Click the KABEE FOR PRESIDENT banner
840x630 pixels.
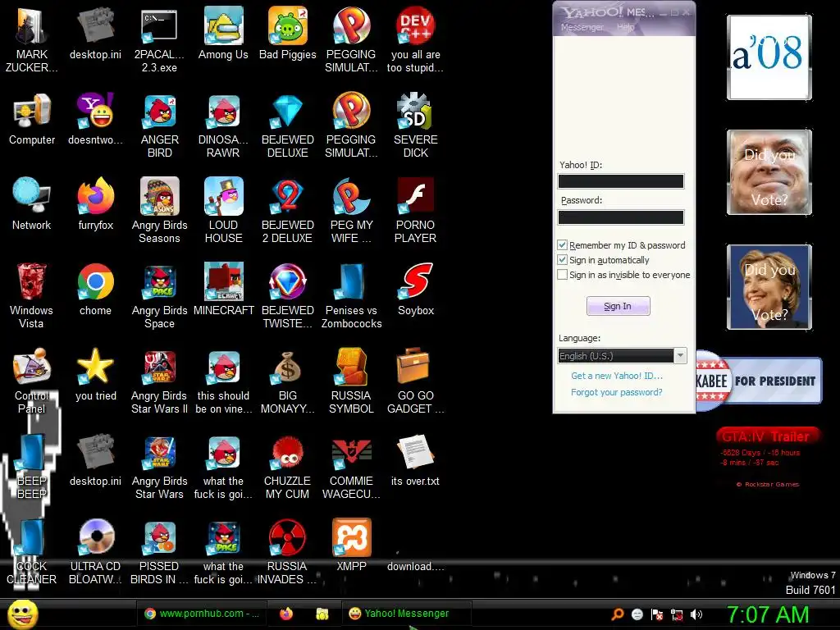pyautogui.click(x=759, y=381)
